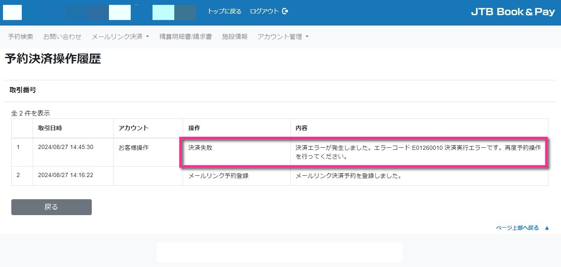Click the JTB Book & Pay logo
The width and height of the screenshot is (561, 267).
pos(513,12)
